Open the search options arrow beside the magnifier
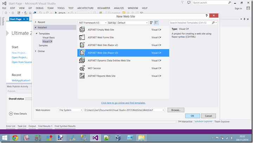Screen dimensions: 253x143 216,23
